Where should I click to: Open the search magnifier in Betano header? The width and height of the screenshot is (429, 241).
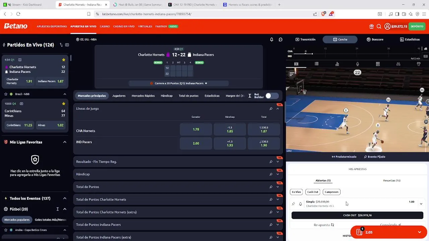tap(379, 26)
